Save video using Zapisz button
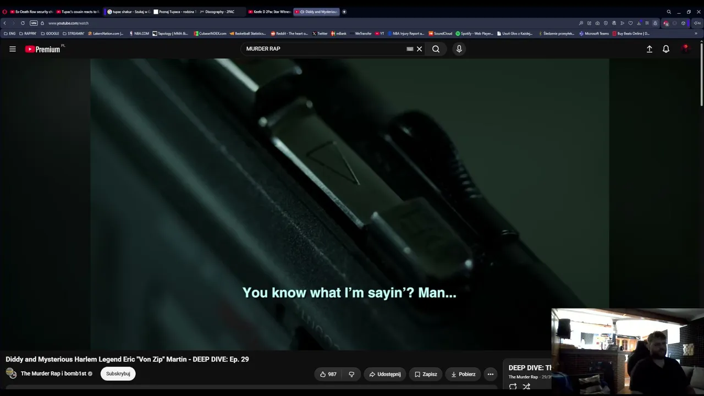Viewport: 704px width, 396px height. (x=426, y=374)
